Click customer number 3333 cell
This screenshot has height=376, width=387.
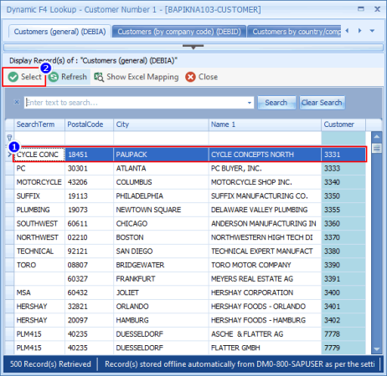tap(343, 168)
